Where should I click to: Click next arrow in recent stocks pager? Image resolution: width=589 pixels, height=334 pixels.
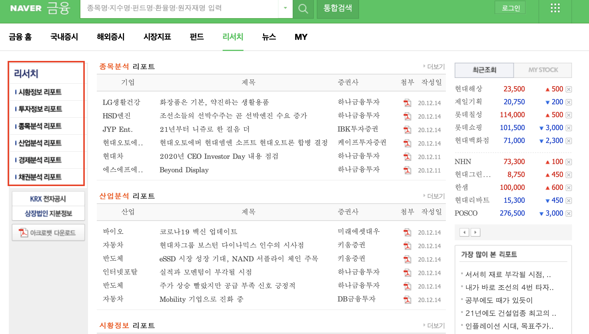[x=475, y=232]
